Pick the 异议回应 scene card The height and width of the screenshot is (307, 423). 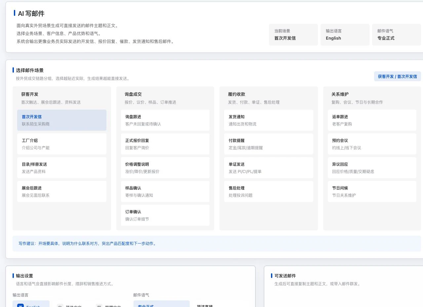[372, 168]
